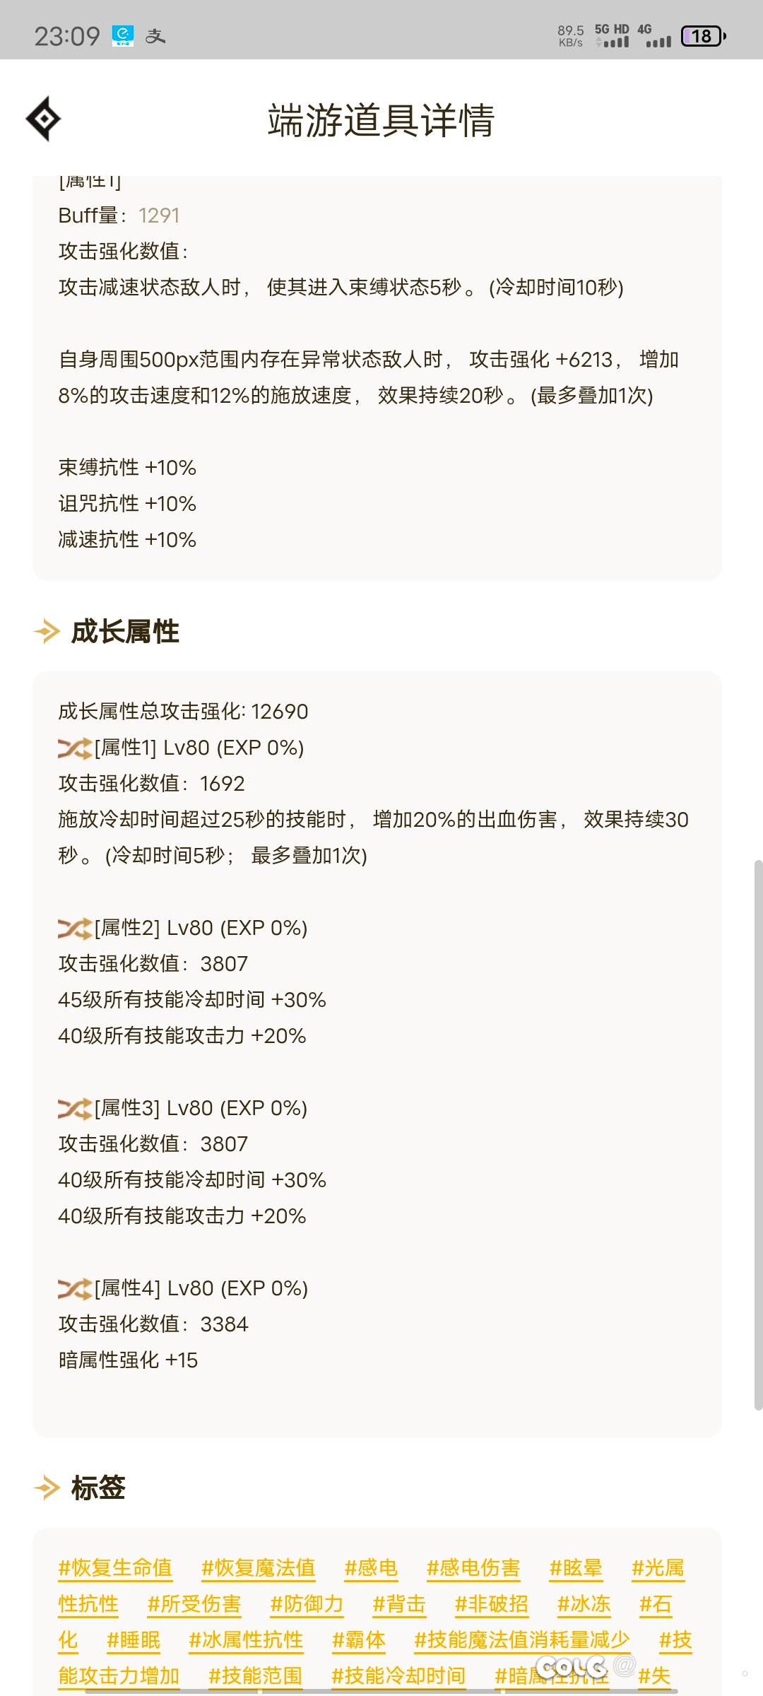Open the #恢复魔法值 tag
This screenshot has width=763, height=1696.
258,1568
